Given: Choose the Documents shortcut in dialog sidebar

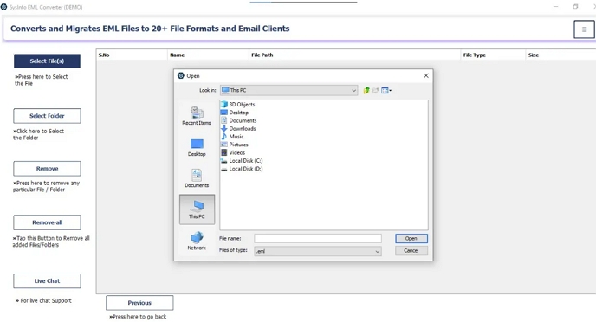Looking at the screenshot, I should coord(197,178).
